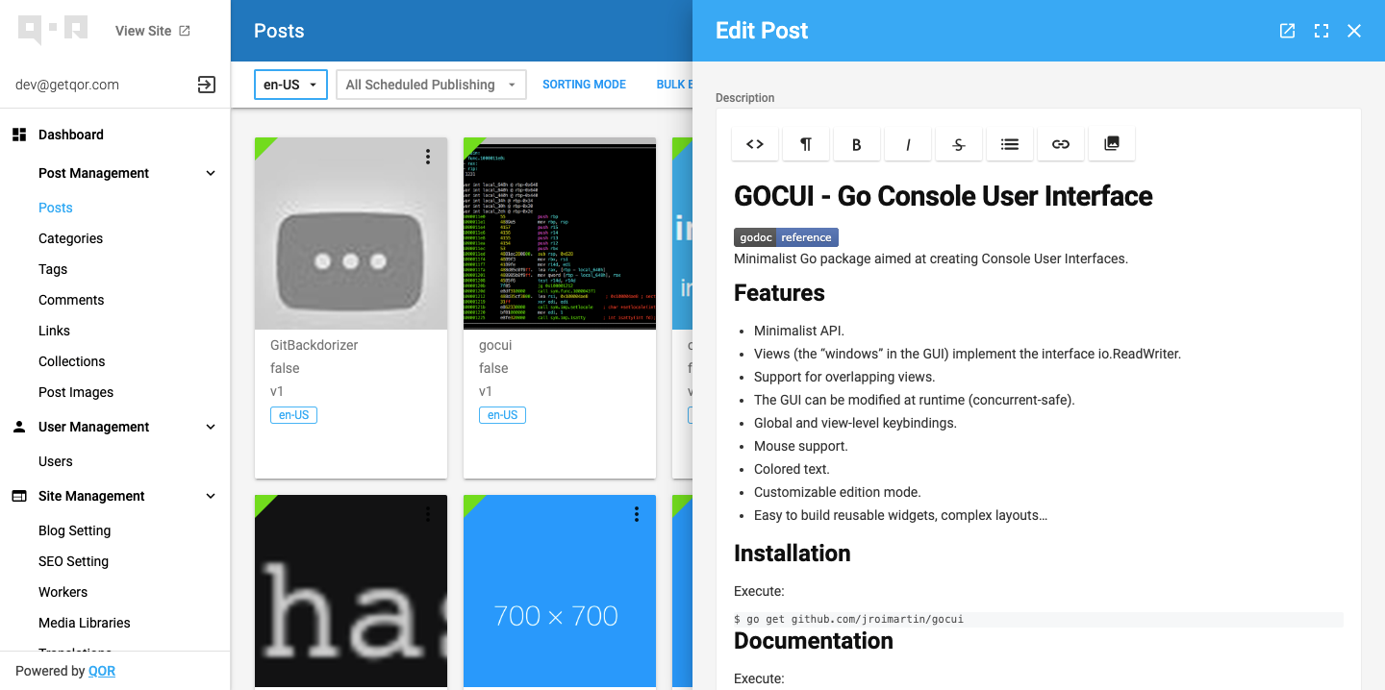Click the Site Management window icon
This screenshot has height=690, width=1385.
click(x=19, y=496)
